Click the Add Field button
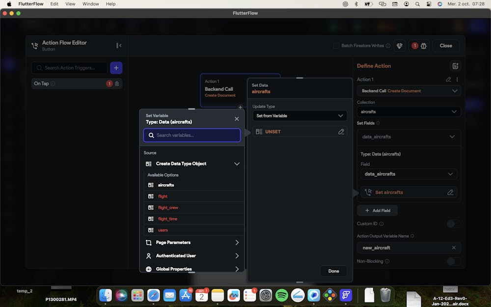This screenshot has height=307, width=491. (377, 211)
